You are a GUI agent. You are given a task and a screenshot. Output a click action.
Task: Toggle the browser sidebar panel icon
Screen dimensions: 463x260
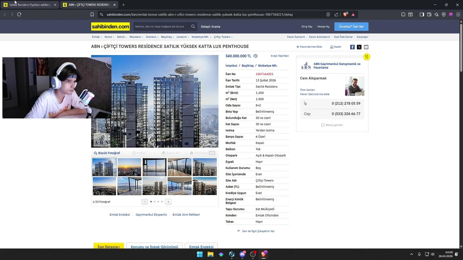click(x=422, y=14)
